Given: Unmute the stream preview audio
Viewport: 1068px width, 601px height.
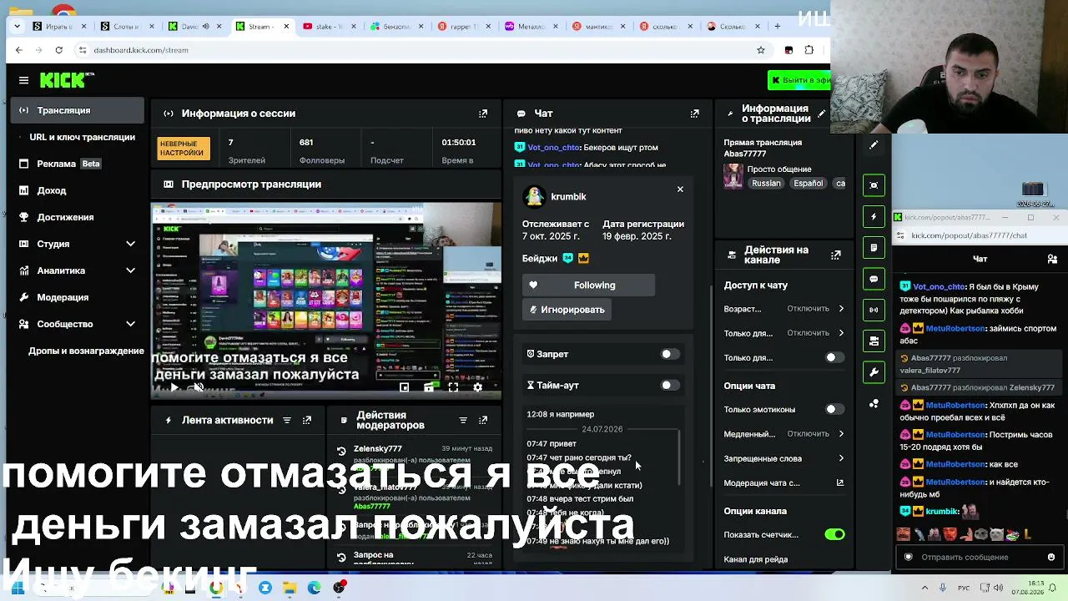Looking at the screenshot, I should [198, 387].
